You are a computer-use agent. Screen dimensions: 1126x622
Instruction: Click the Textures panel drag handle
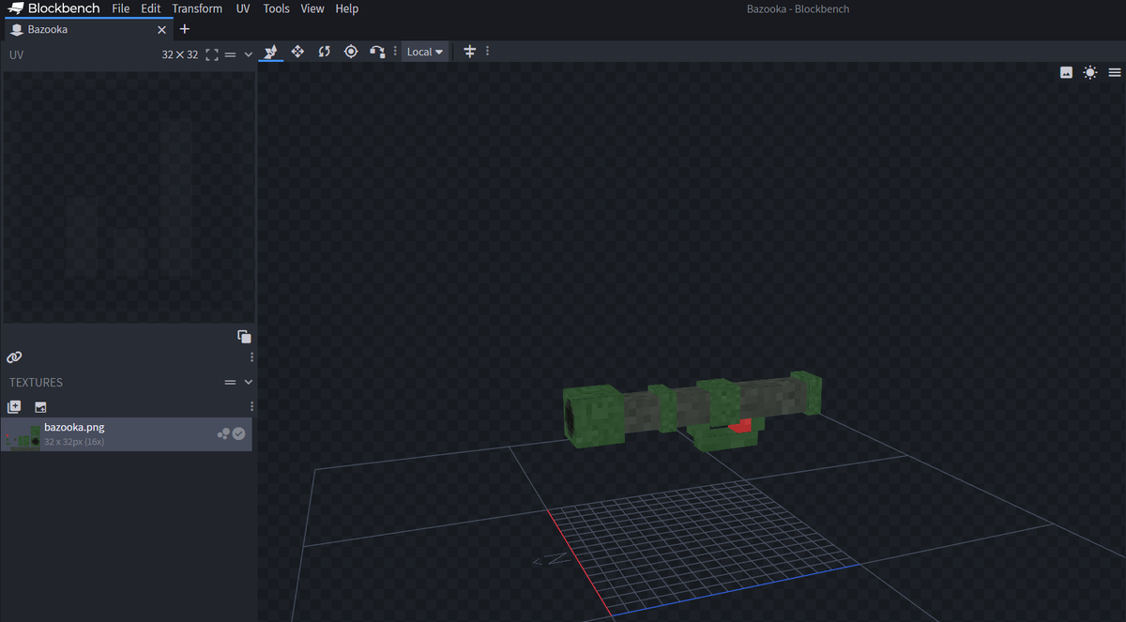click(x=230, y=383)
